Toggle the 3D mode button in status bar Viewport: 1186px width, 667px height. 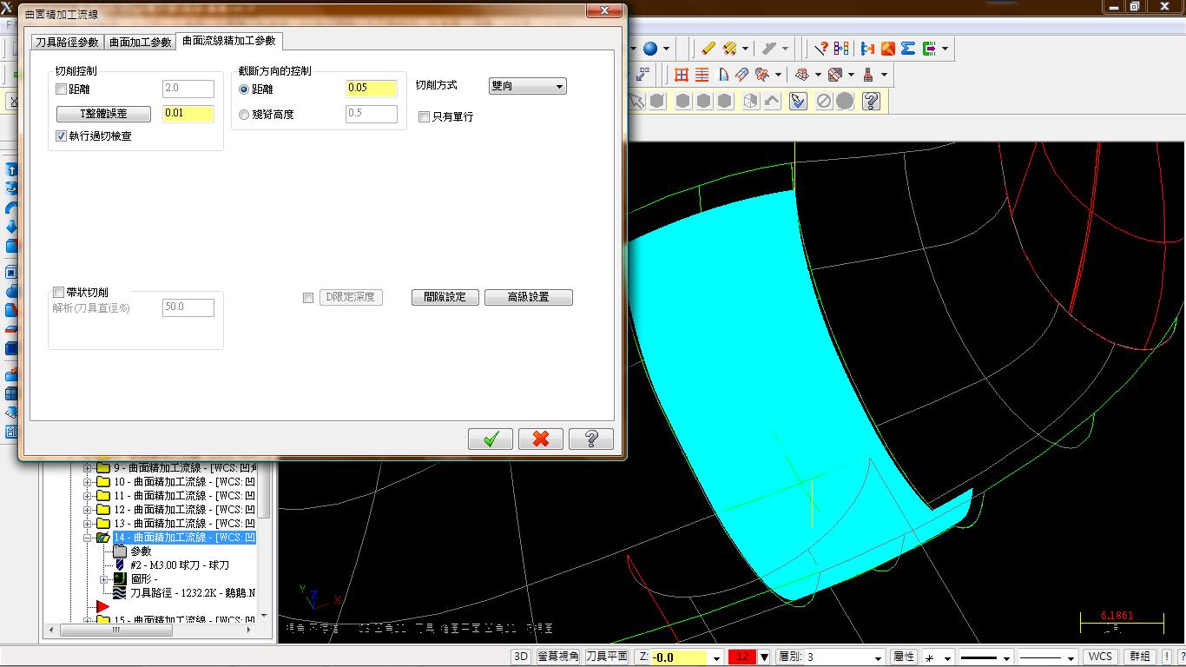(x=520, y=657)
